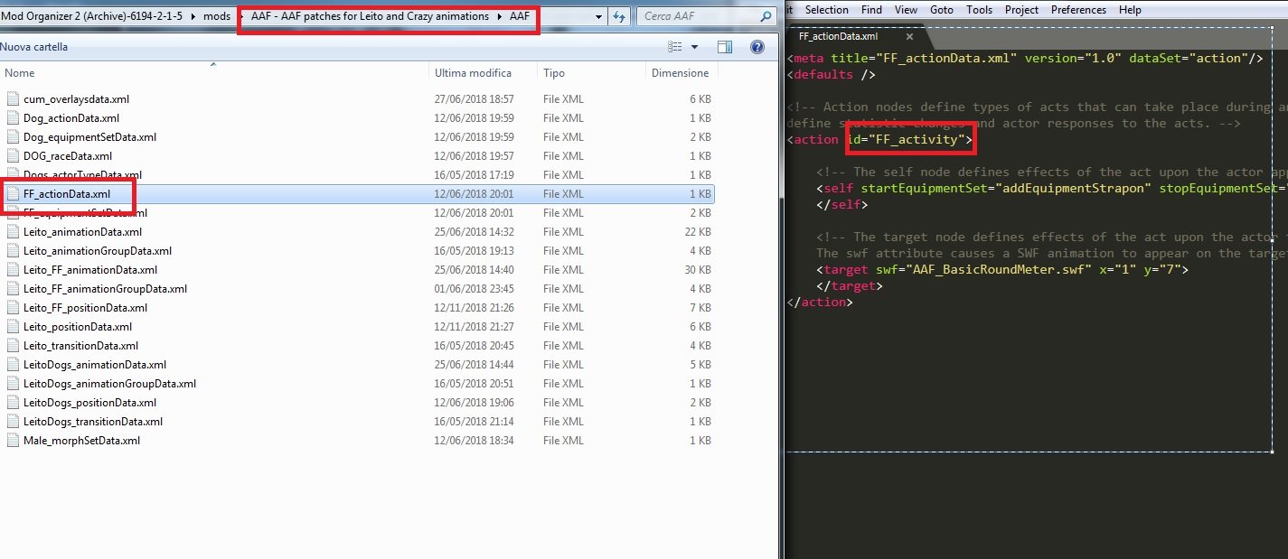1288x559 pixels.
Task: Sort by the Dimensione column header
Action: [x=680, y=73]
